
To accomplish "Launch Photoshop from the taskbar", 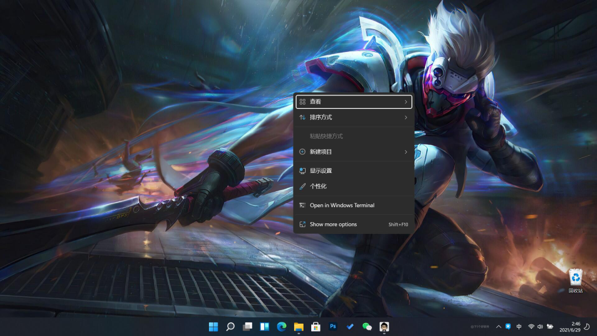I will tap(333, 327).
